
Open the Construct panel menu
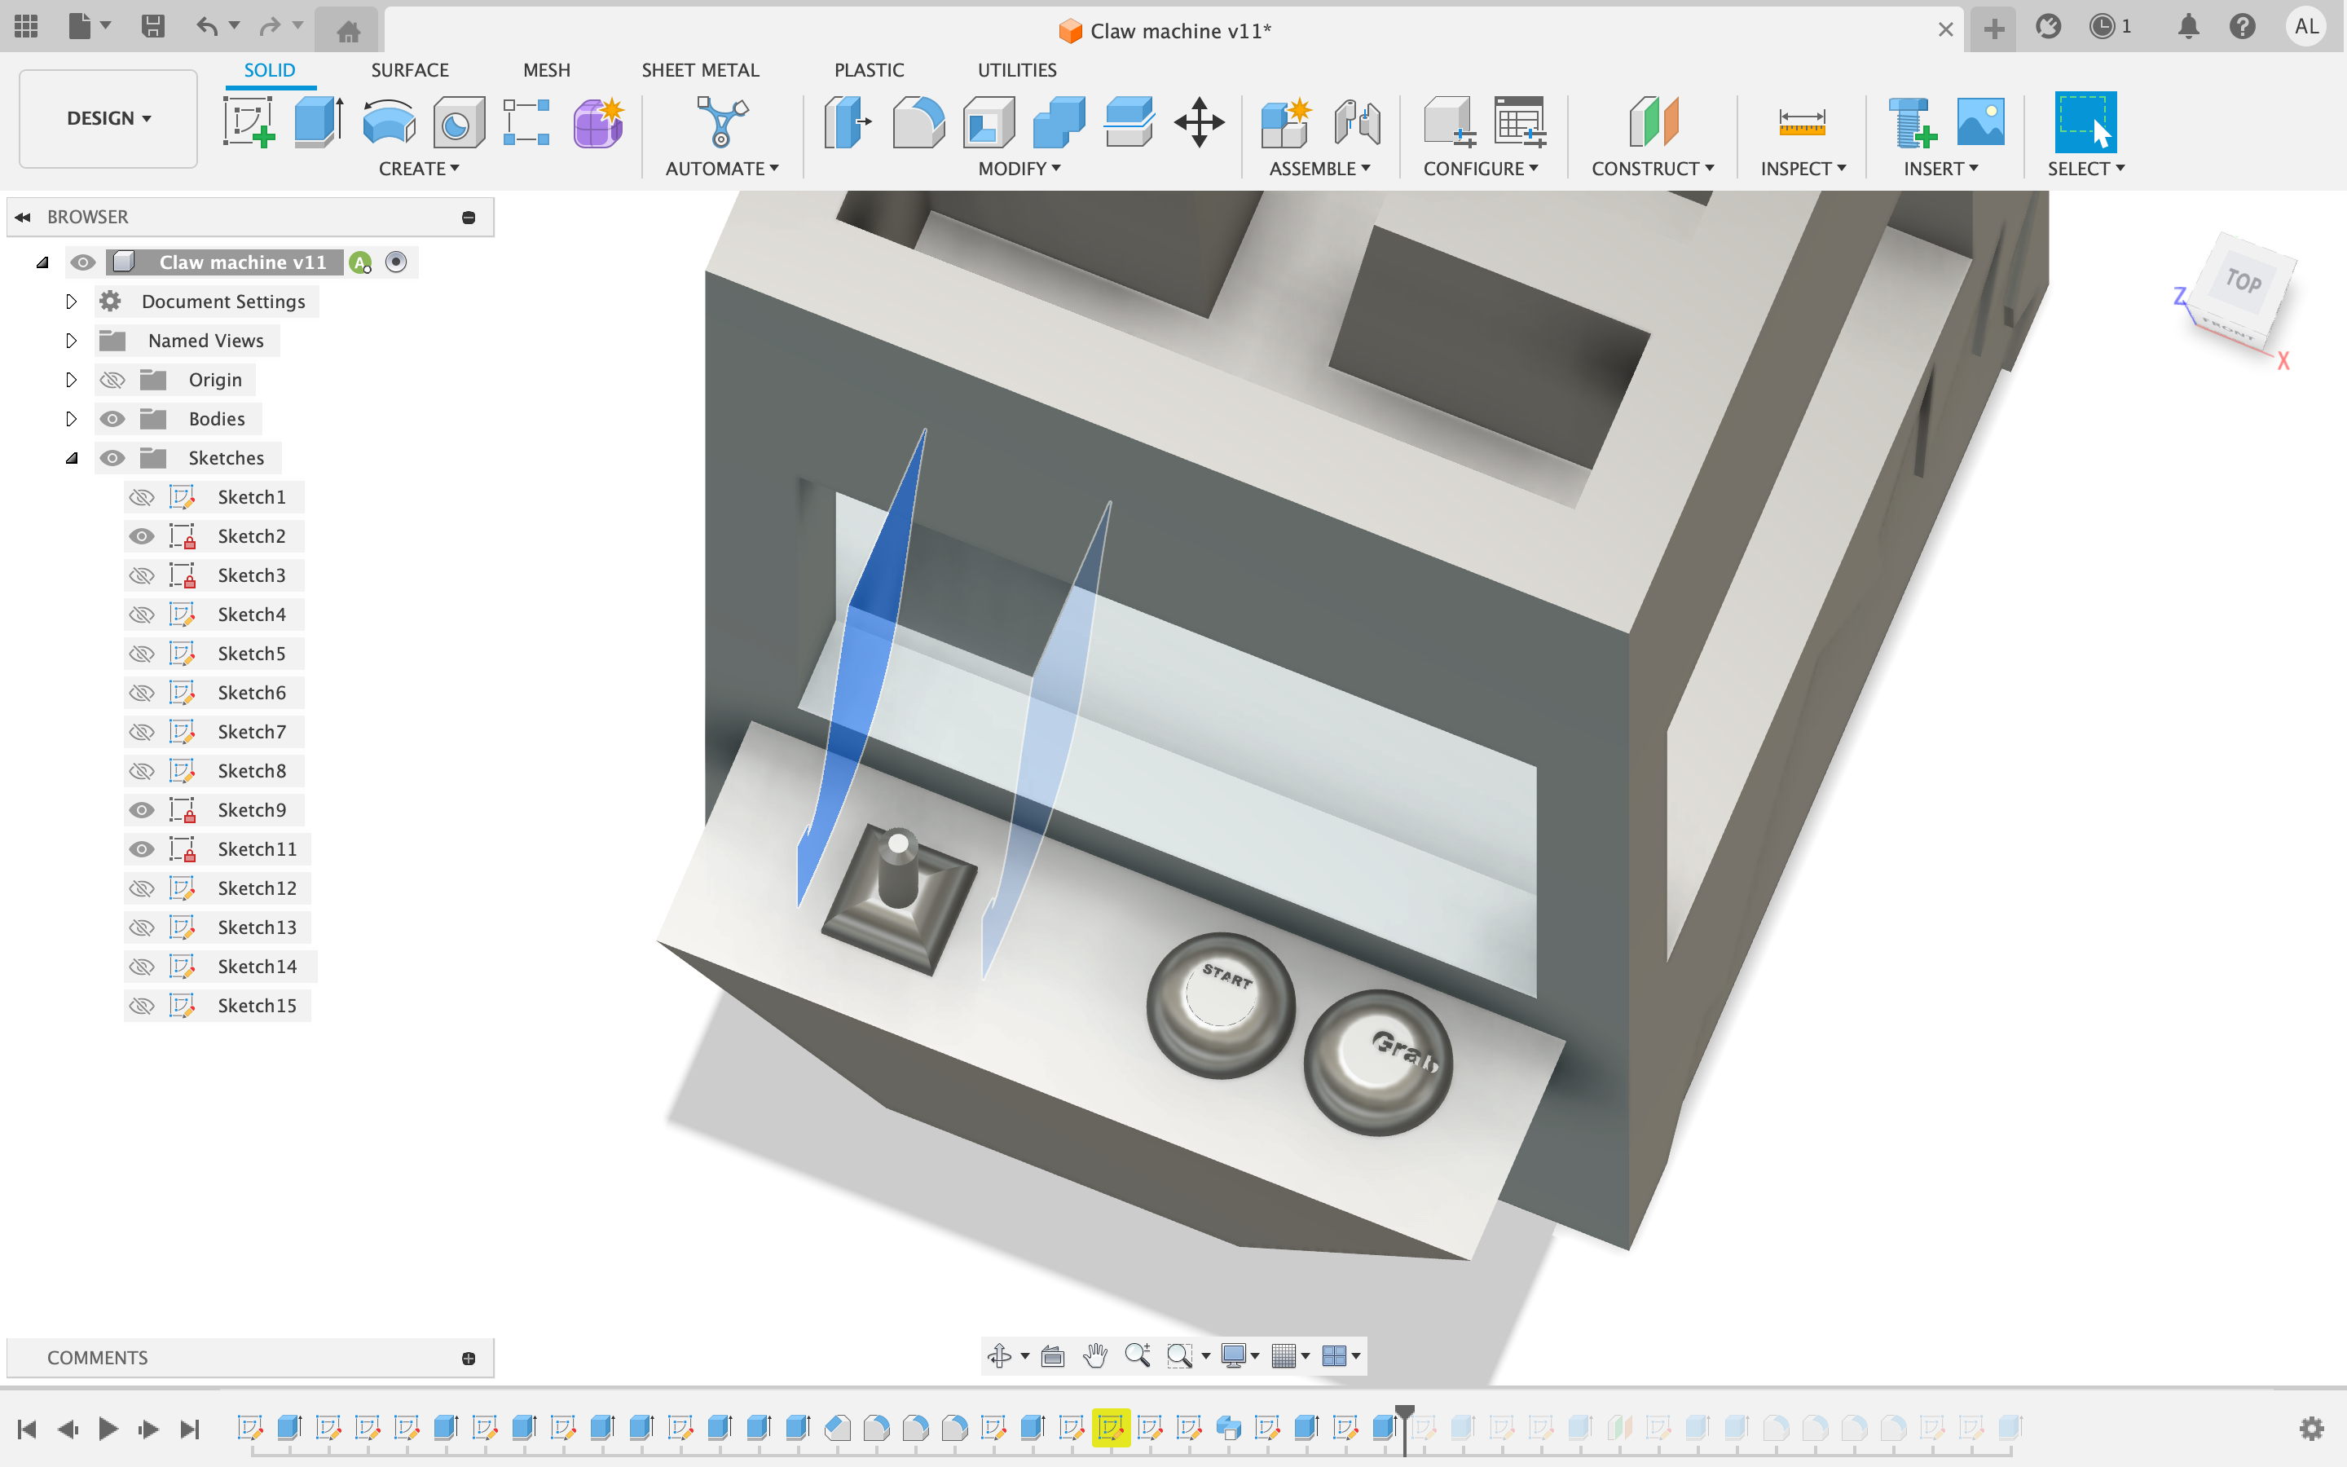(x=1654, y=167)
